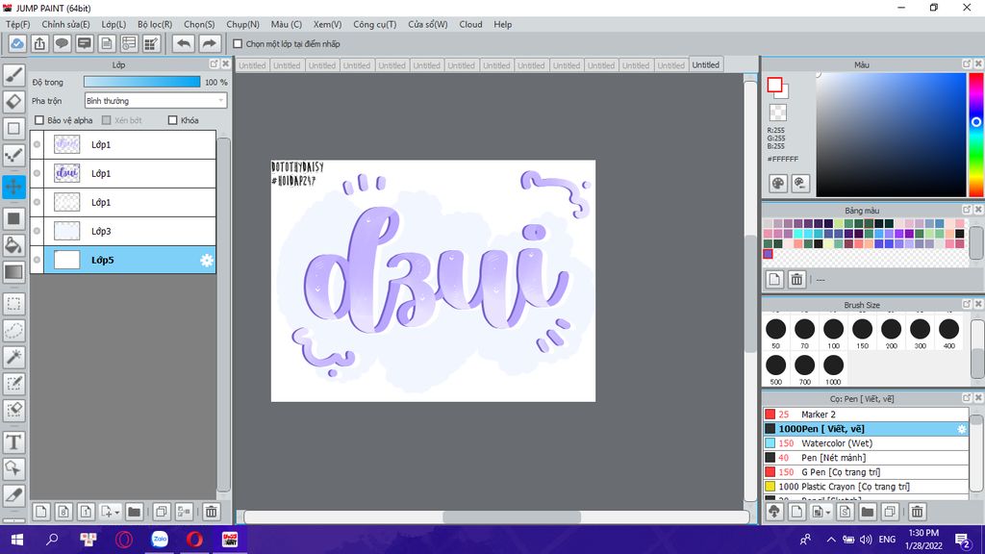985x554 pixels.
Task: Select the transparent color swatch
Action: (x=777, y=113)
